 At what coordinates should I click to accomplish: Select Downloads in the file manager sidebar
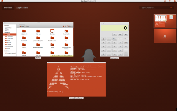[x=10, y=38]
